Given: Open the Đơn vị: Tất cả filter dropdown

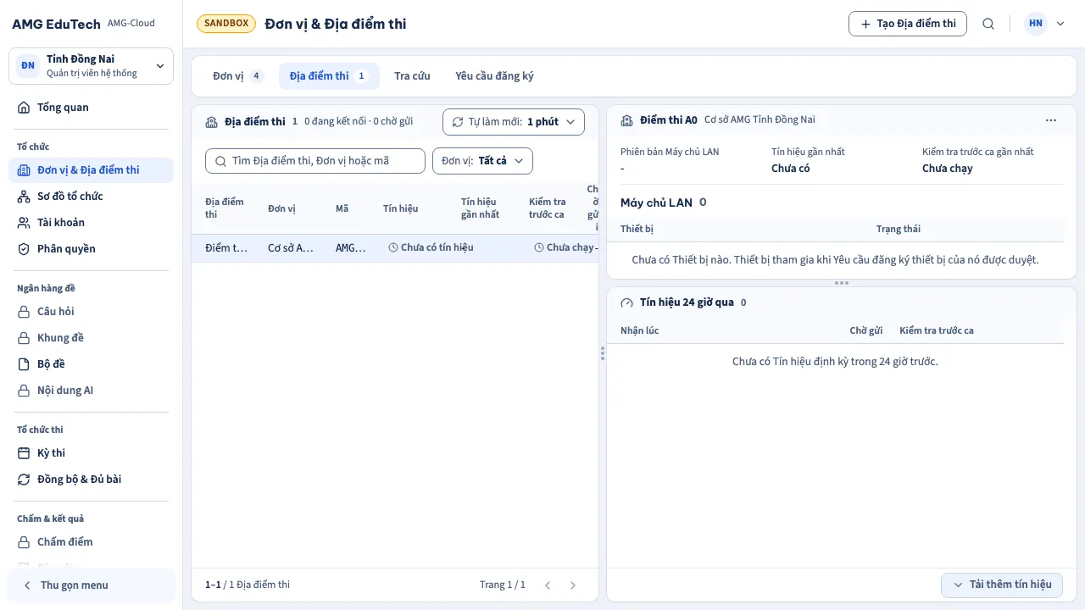Looking at the screenshot, I should tap(482, 161).
